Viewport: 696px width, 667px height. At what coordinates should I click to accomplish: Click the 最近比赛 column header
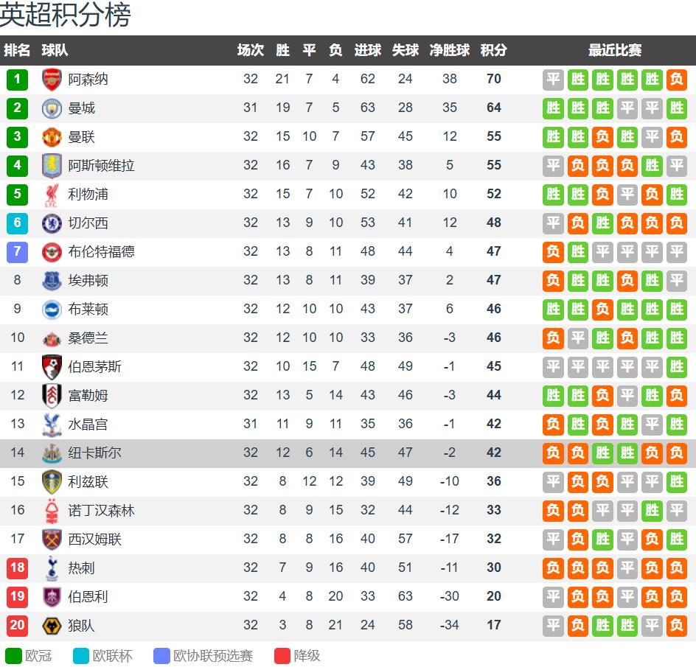[614, 50]
